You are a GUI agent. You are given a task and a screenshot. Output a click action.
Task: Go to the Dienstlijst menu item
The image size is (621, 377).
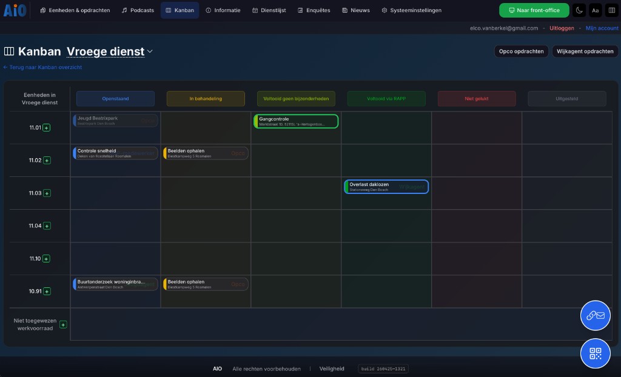point(269,10)
